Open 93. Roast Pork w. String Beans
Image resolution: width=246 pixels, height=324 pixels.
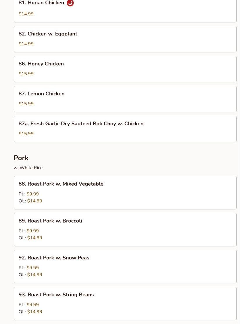56,295
